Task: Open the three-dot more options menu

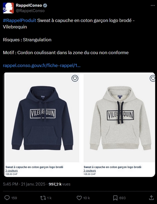Action: [153, 6]
